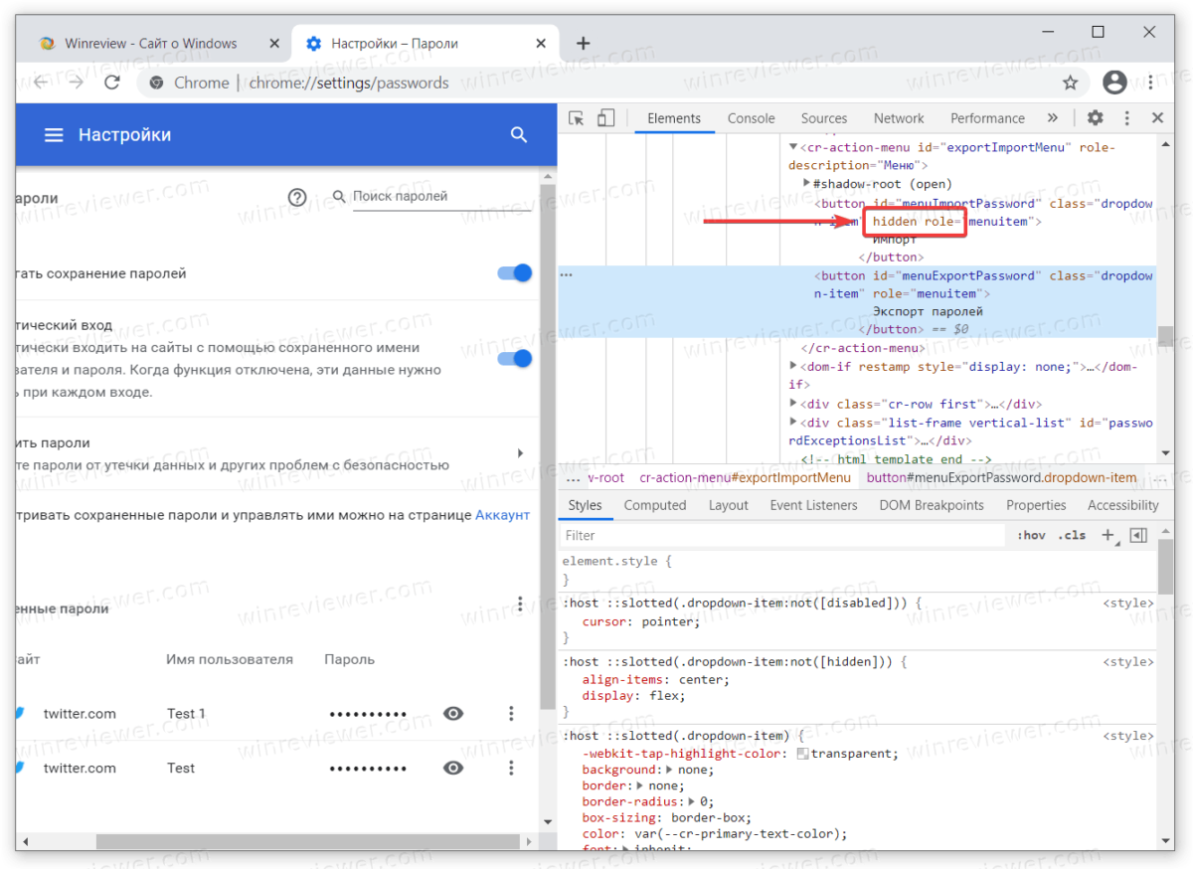Close the DevTools panel

coord(1157,118)
